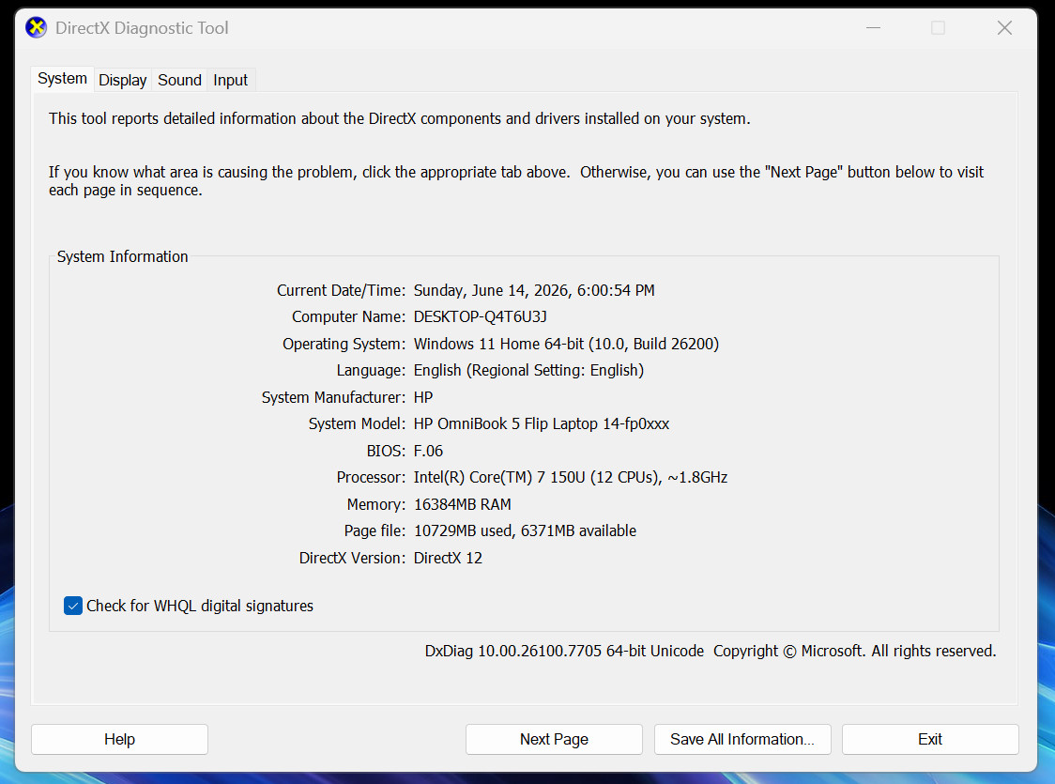The image size is (1055, 784).
Task: Click the 'Memory:' label
Action: coord(376,504)
